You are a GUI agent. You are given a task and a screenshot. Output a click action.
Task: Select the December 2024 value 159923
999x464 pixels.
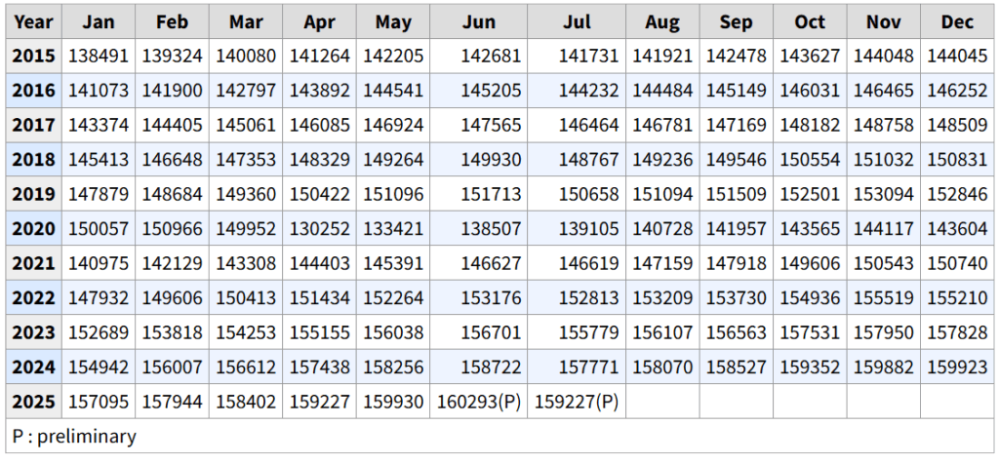(x=957, y=367)
